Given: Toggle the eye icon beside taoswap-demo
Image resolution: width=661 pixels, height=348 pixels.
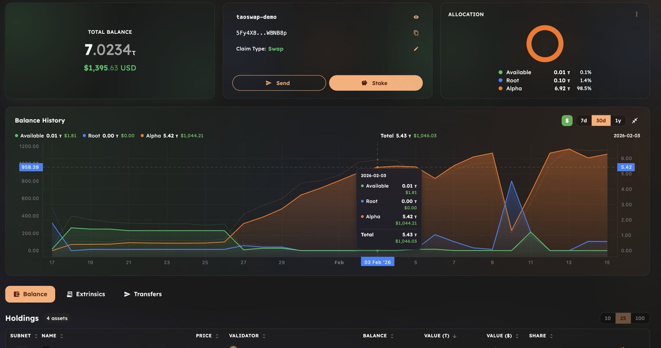Looking at the screenshot, I should [416, 17].
